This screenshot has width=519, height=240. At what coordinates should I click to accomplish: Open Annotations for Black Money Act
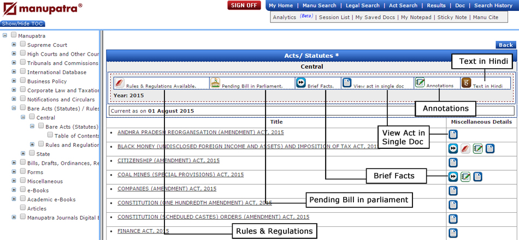pyautogui.click(x=477, y=148)
